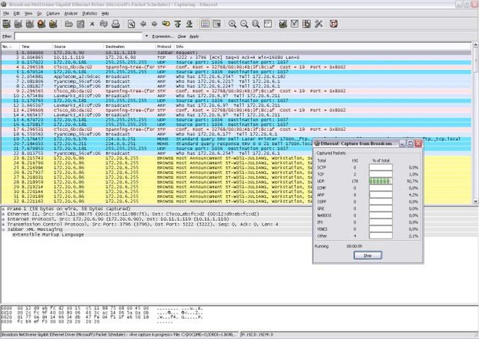Sort by the Time column header
This screenshot has width=479, height=339.
click(x=36, y=47)
